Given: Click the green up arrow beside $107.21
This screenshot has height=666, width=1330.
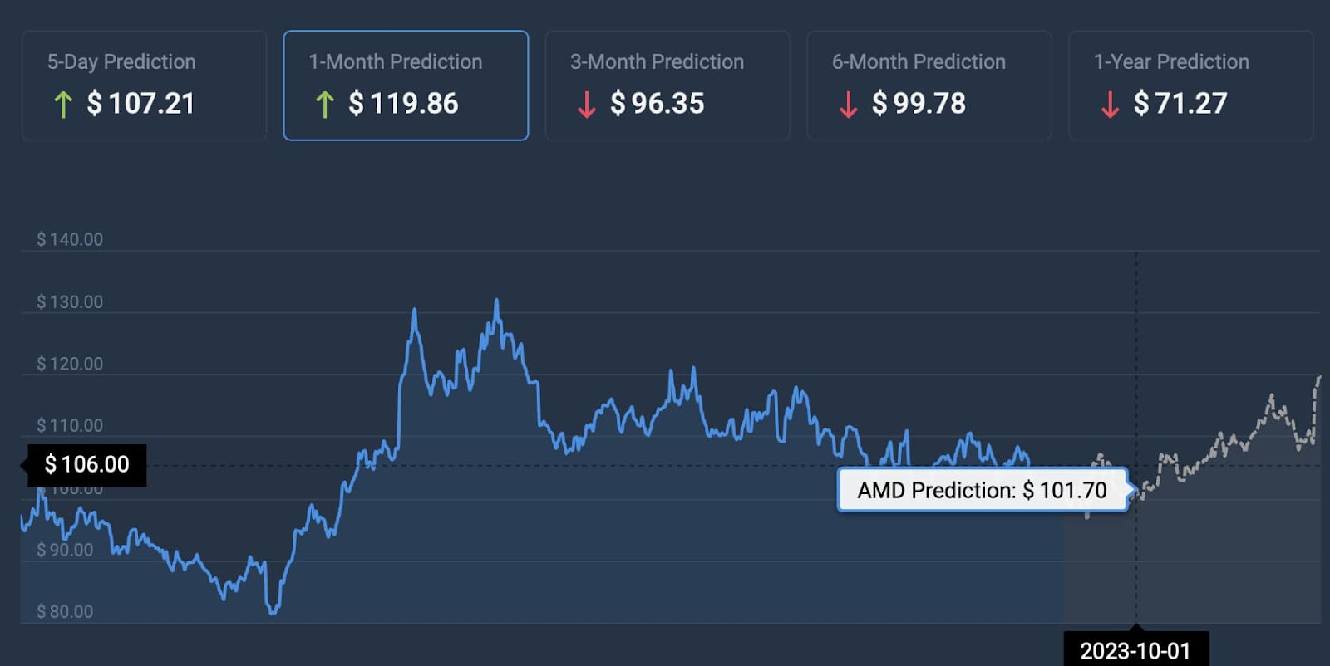Looking at the screenshot, I should 63,105.
